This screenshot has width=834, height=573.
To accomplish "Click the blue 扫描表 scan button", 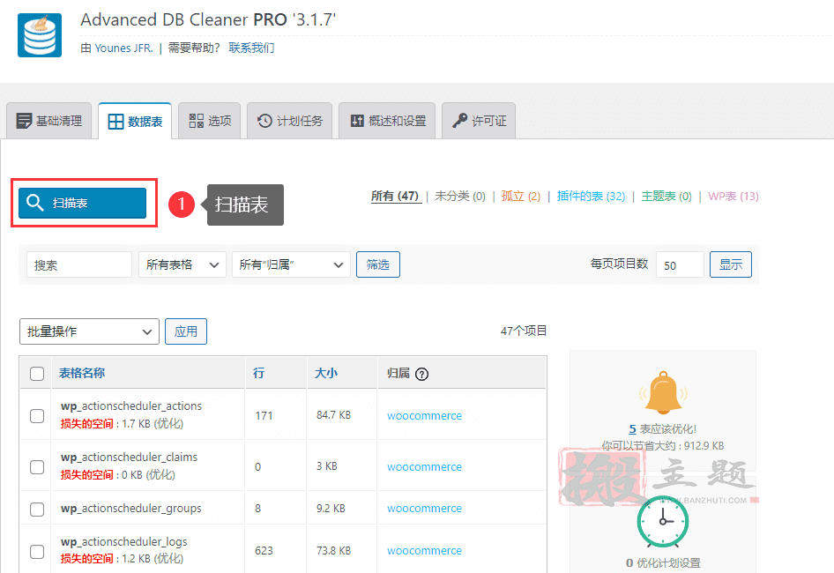I will pos(83,203).
